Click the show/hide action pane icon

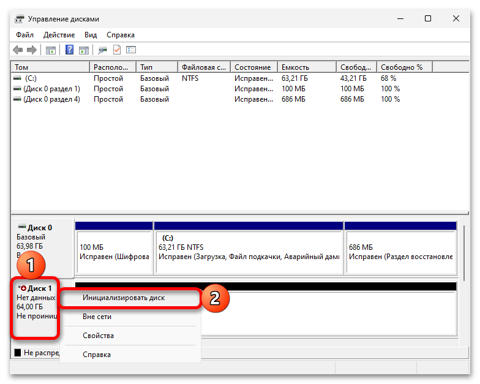pyautogui.click(x=83, y=50)
